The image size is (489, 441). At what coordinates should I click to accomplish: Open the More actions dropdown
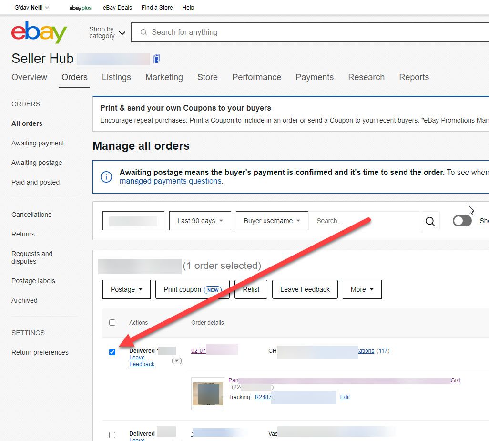362,289
